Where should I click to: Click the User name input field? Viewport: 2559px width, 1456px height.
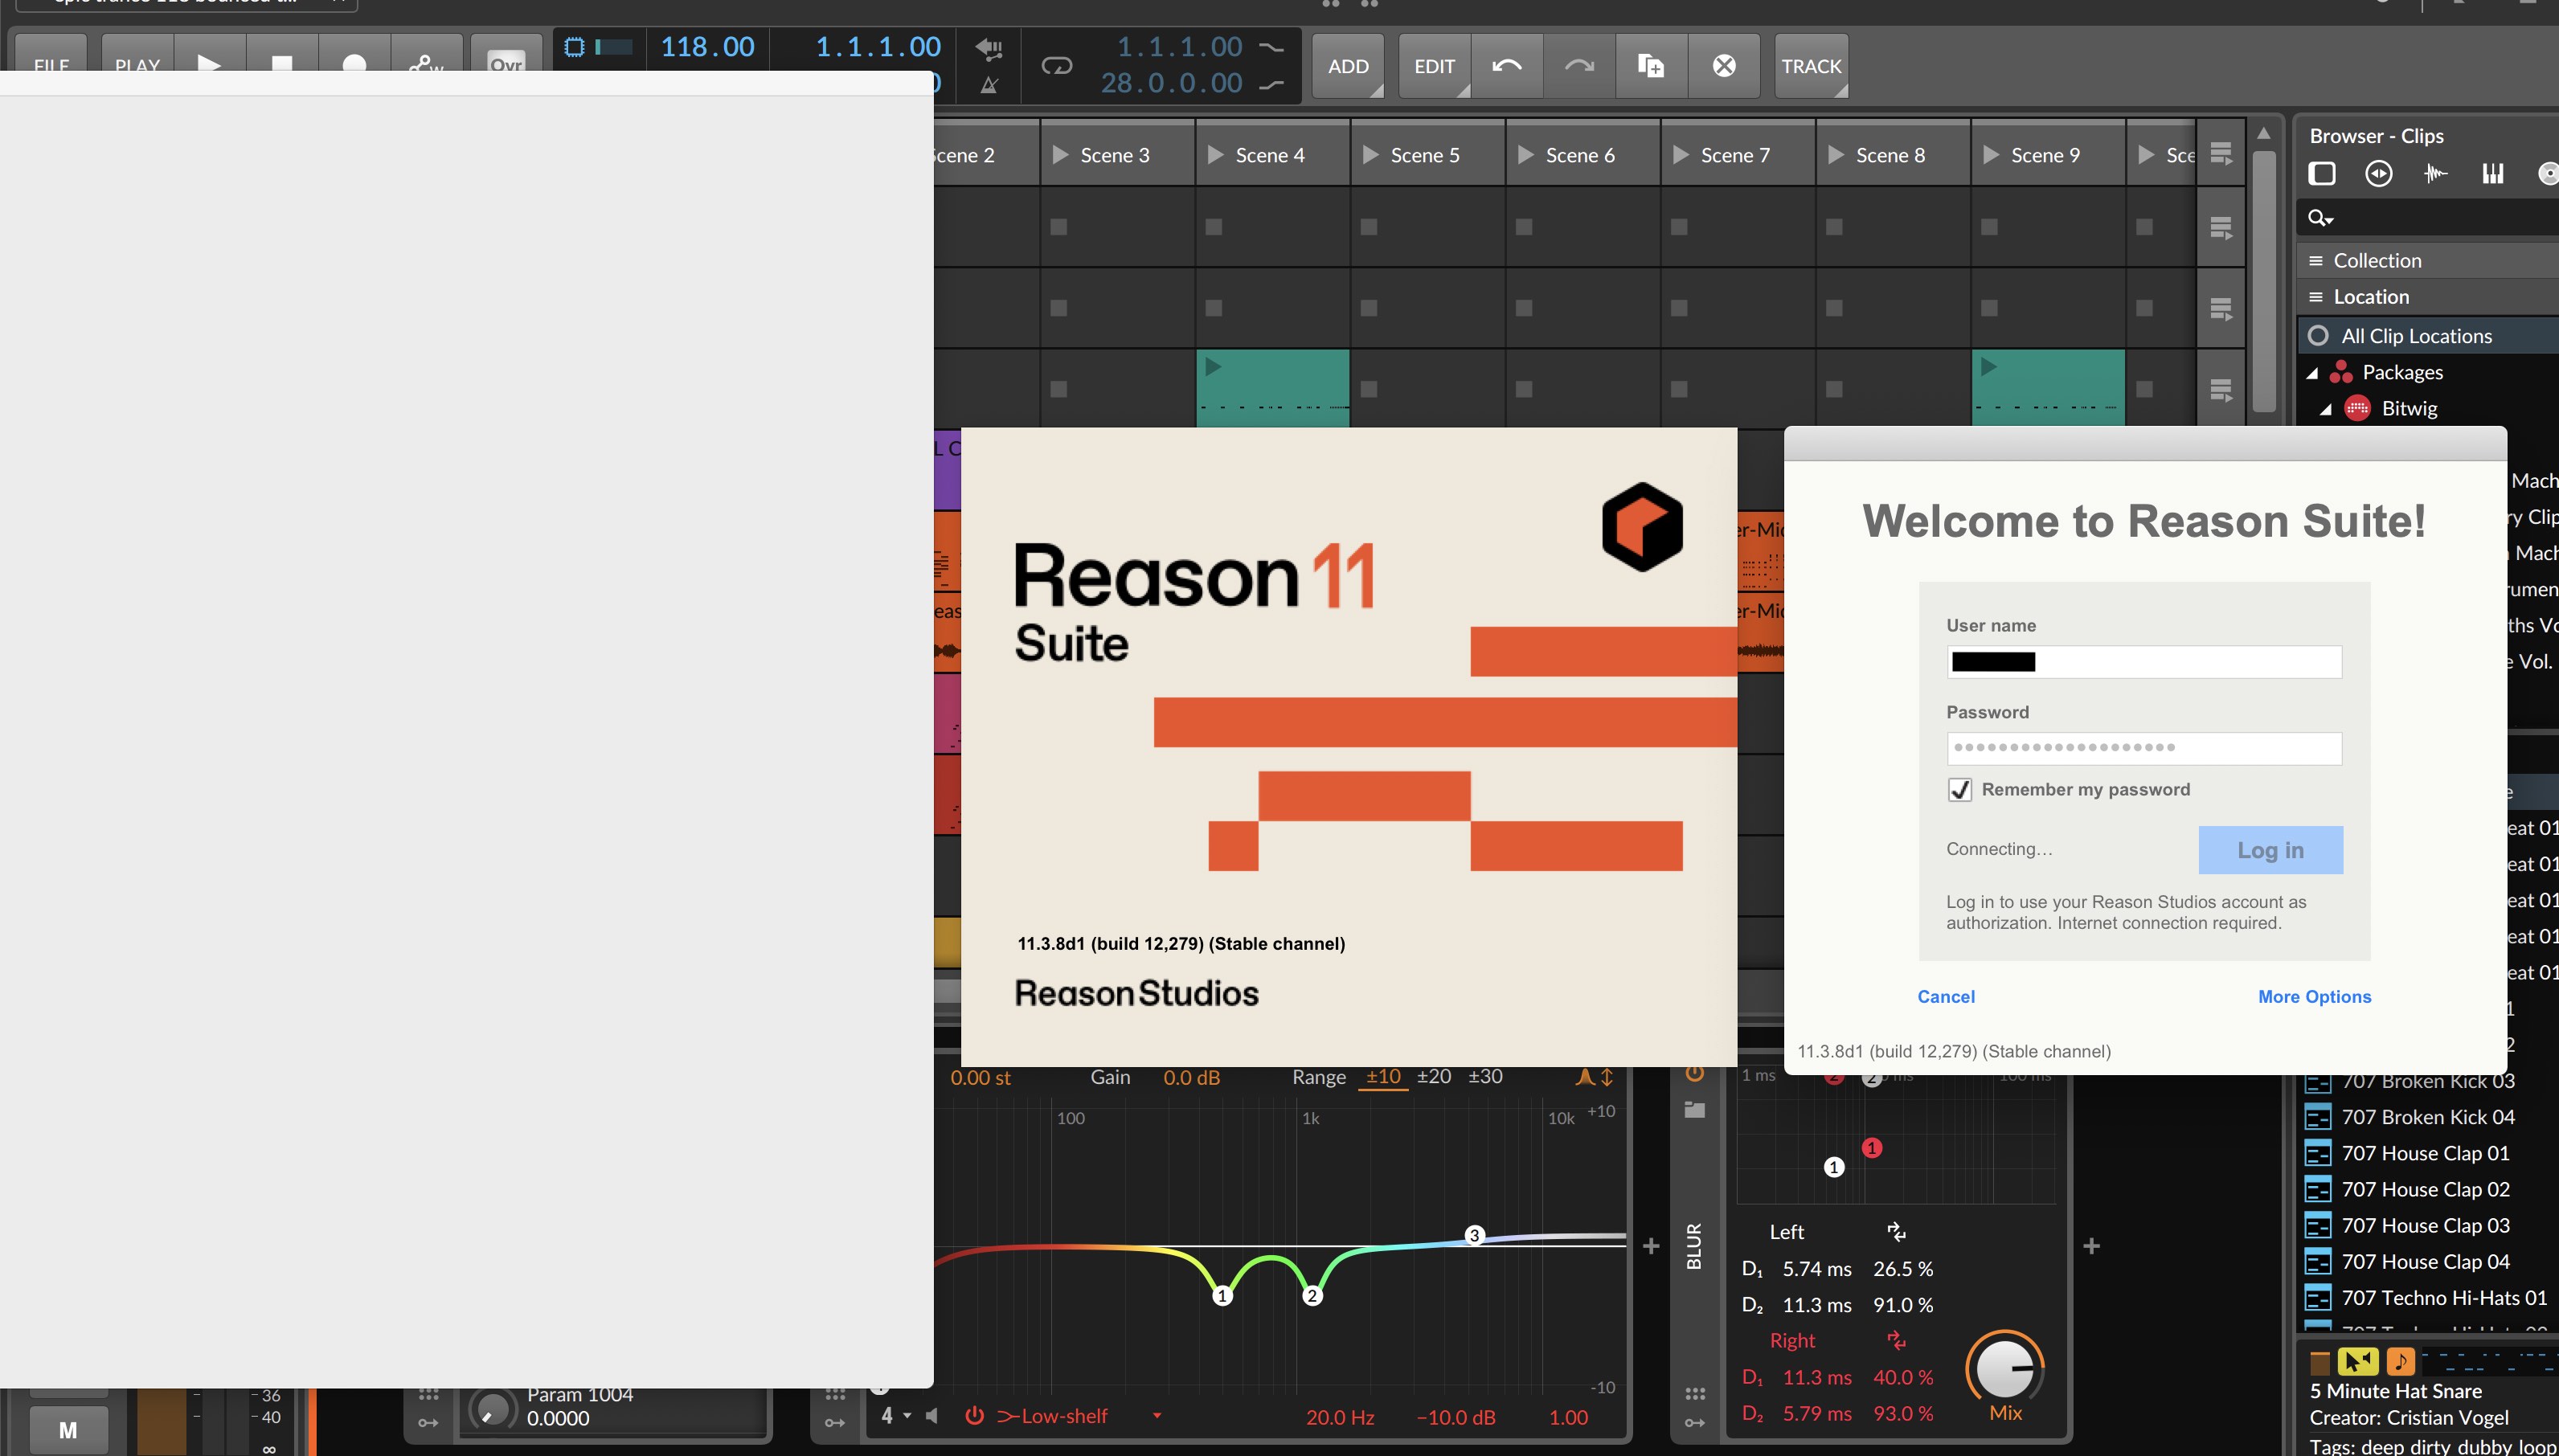pyautogui.click(x=2144, y=662)
